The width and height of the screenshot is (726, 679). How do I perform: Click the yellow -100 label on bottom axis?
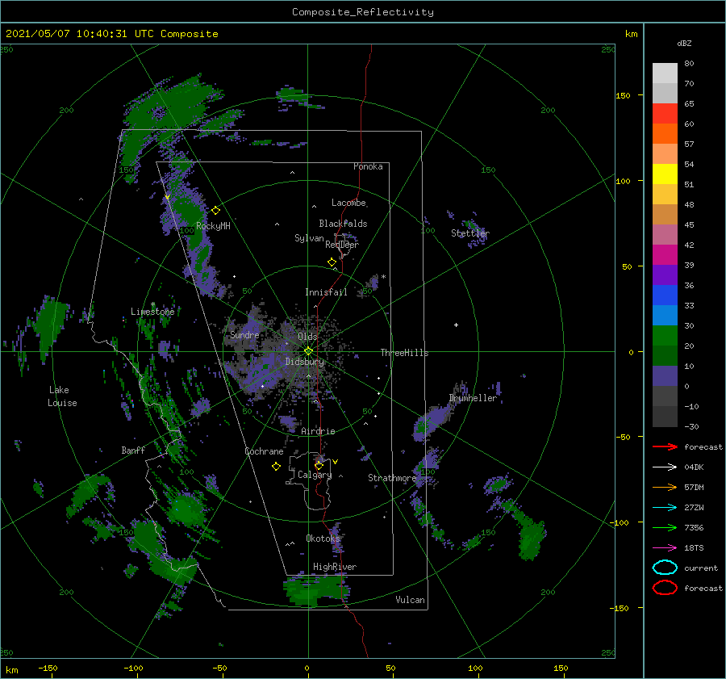133,668
